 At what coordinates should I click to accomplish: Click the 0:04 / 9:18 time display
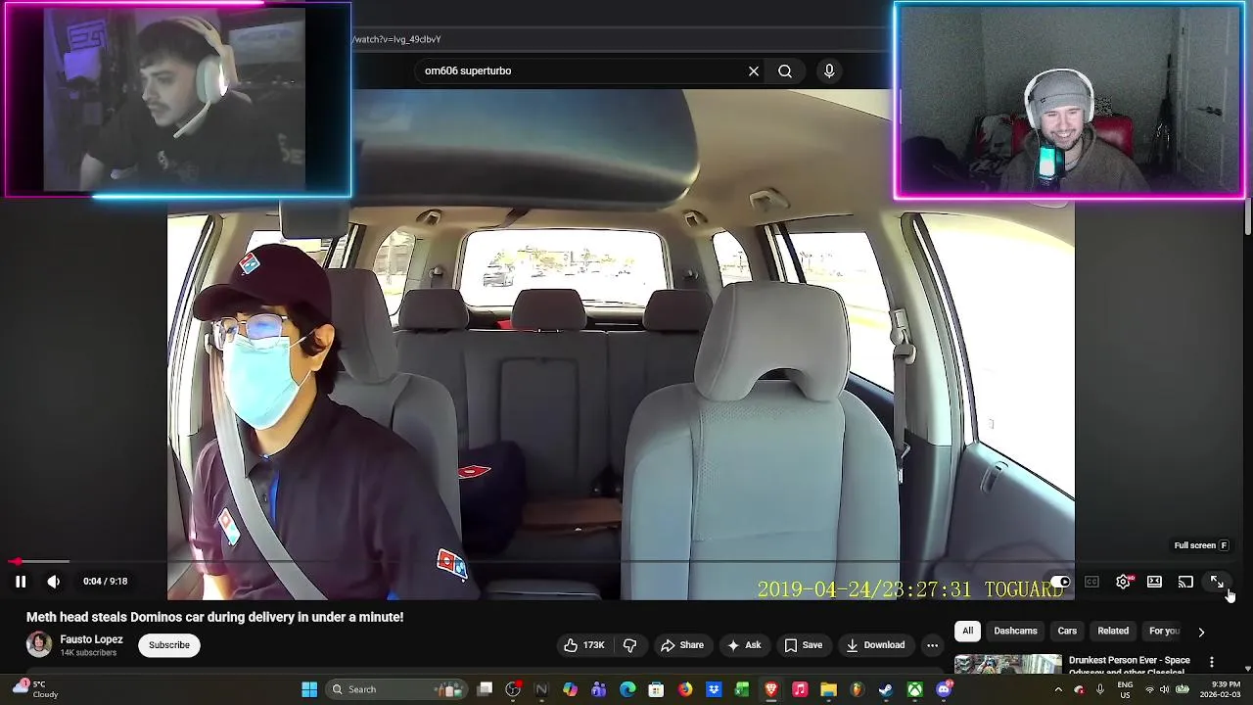(x=105, y=582)
